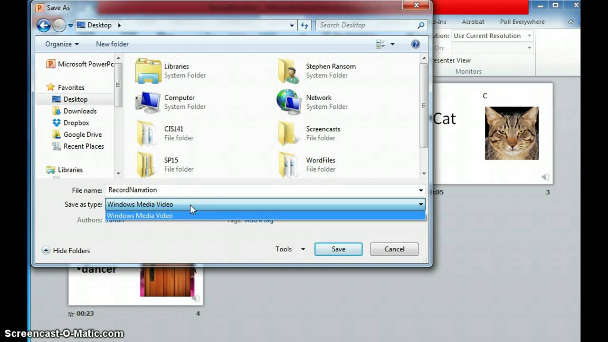Image resolution: width=608 pixels, height=342 pixels.
Task: Click the Forward navigation arrow button
Action: point(59,25)
